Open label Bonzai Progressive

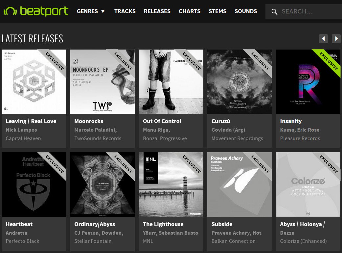pos(165,138)
